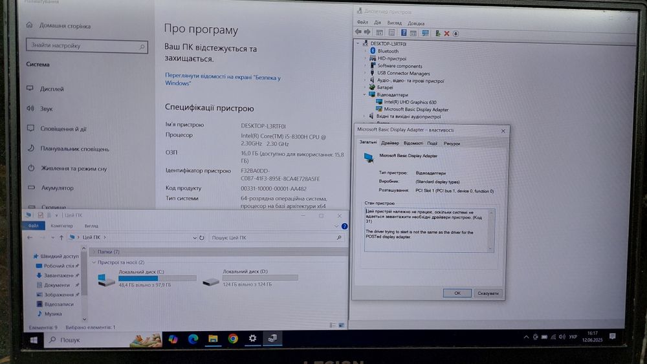Image resolution: width=647 pixels, height=364 pixels.
Task: Open the notification center icon
Action: click(612, 336)
